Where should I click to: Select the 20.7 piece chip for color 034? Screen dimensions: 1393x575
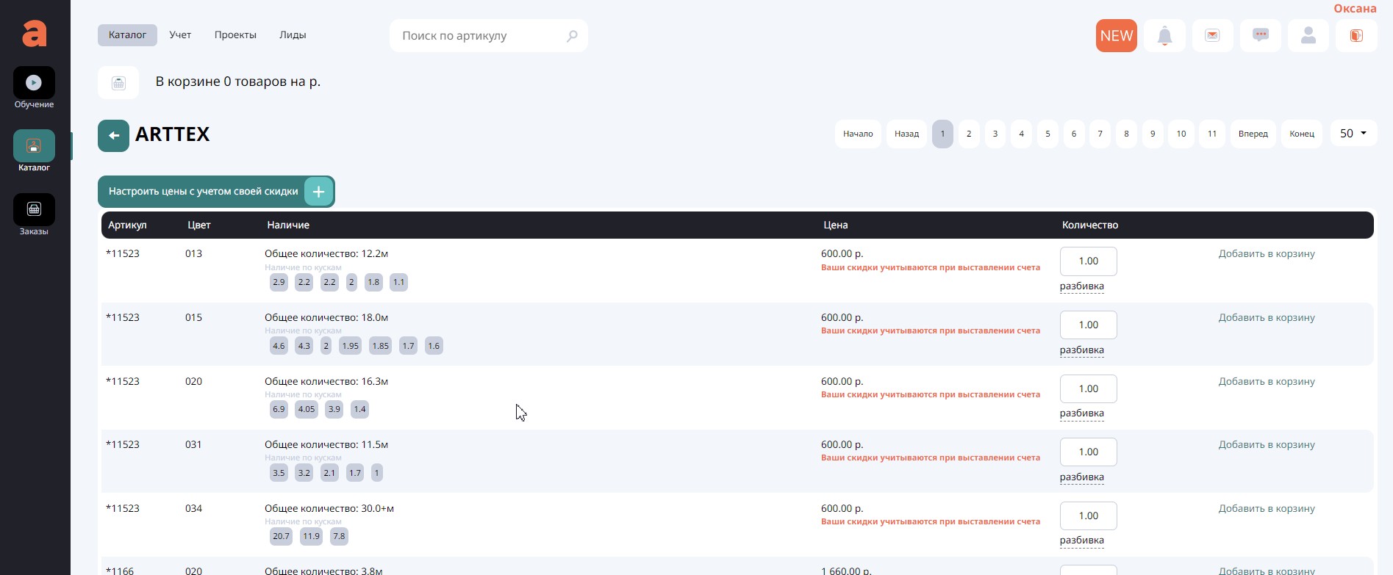281,537
